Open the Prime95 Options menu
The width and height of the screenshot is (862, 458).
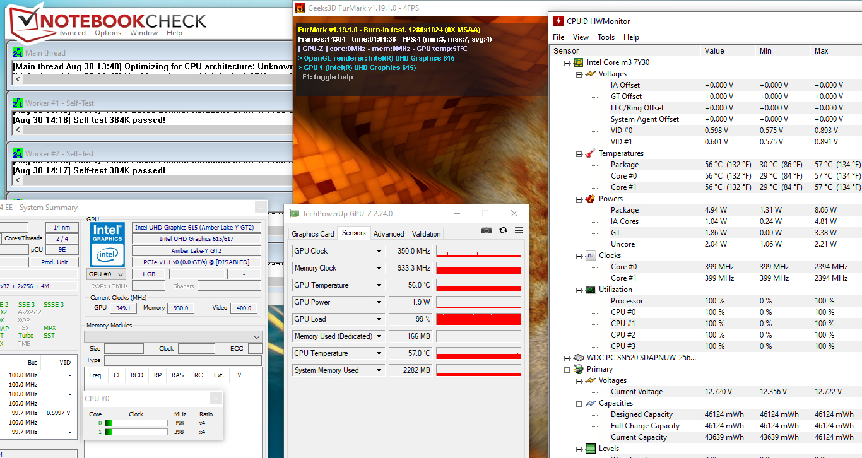coord(108,33)
